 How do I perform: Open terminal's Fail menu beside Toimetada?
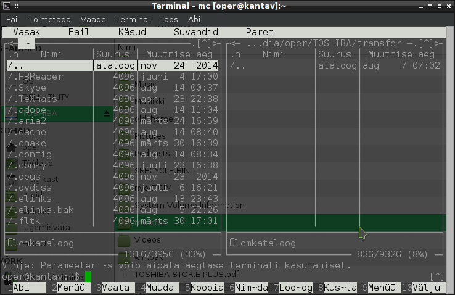pos(12,20)
